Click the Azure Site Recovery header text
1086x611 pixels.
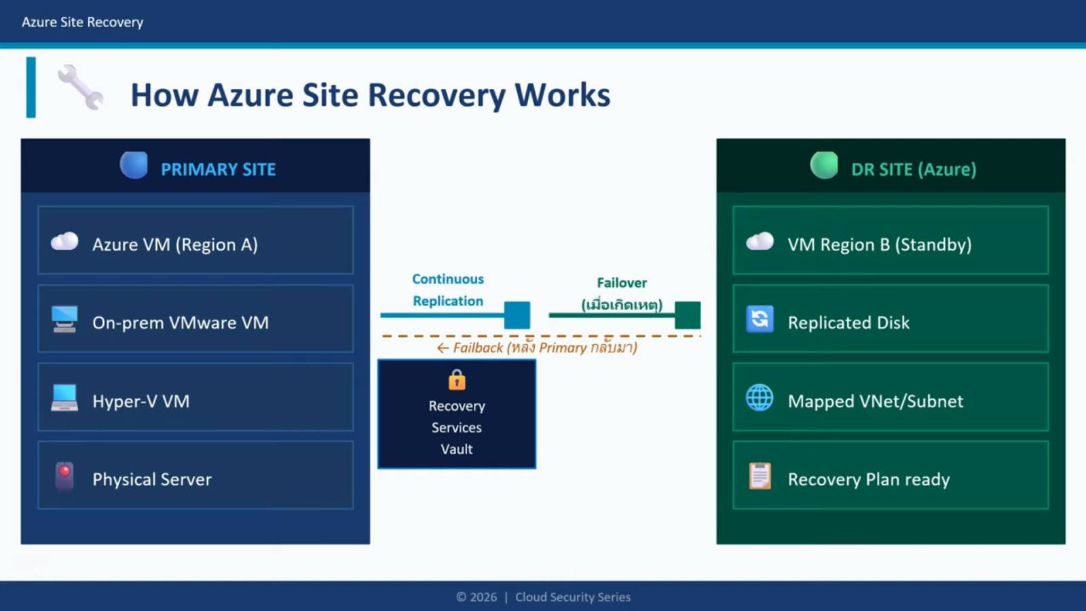(x=83, y=22)
